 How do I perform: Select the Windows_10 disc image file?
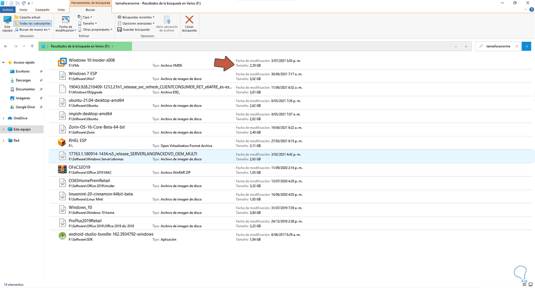point(291,209)
